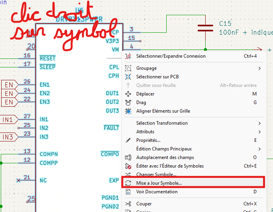This screenshot has height=212, width=273.
Task: Click the Sélectionner sur PCB icon
Action: point(128,77)
